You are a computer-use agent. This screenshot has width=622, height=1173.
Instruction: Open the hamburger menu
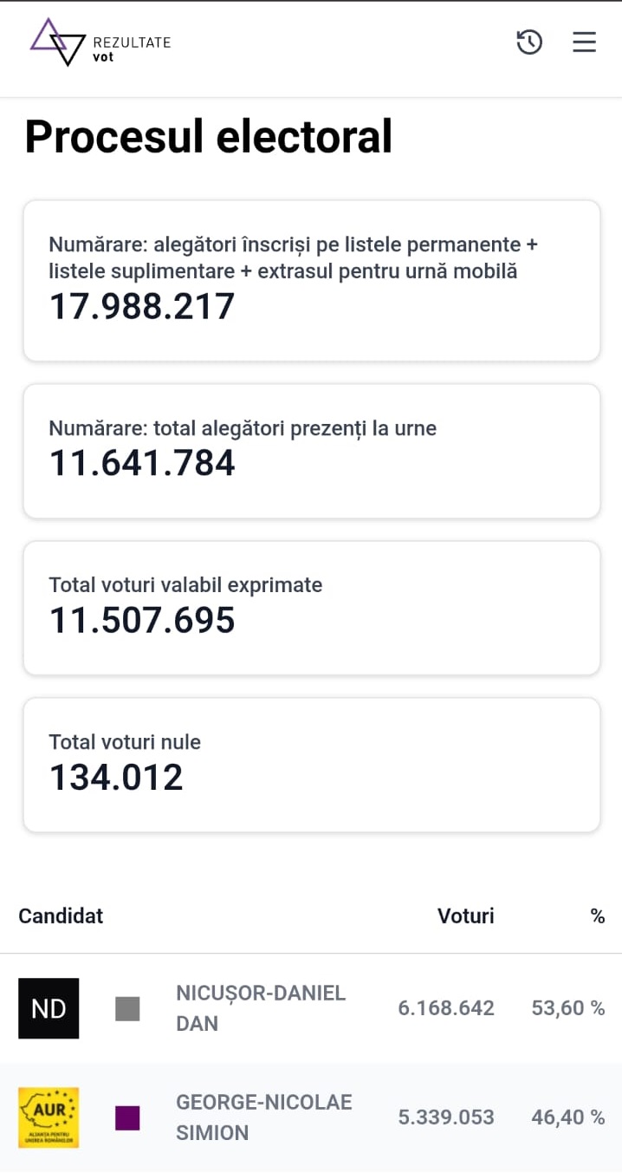click(x=585, y=42)
